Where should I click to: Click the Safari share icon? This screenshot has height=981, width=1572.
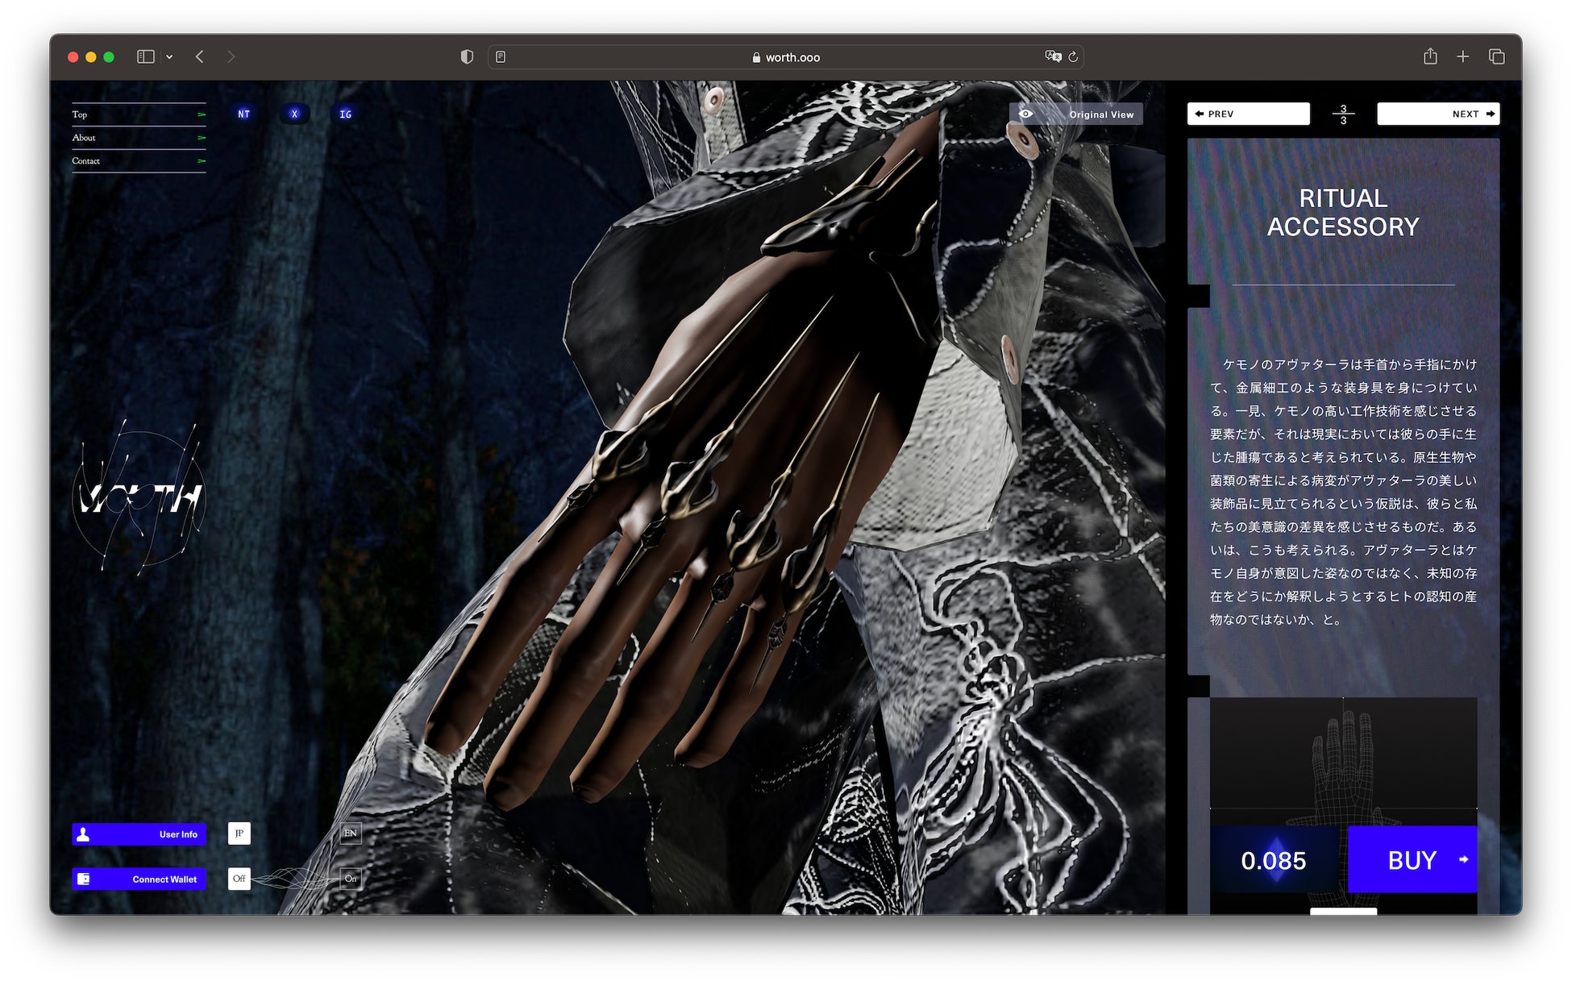tap(1429, 56)
